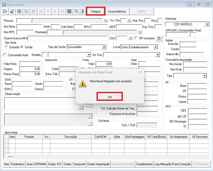Click the TSA / TCIF field
Screen dimensions: 213x171
click(147, 125)
